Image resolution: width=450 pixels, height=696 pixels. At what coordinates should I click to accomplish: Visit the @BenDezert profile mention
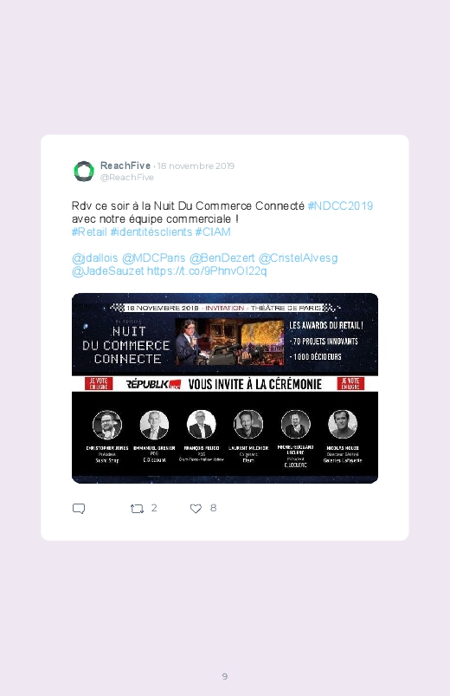click(x=222, y=258)
